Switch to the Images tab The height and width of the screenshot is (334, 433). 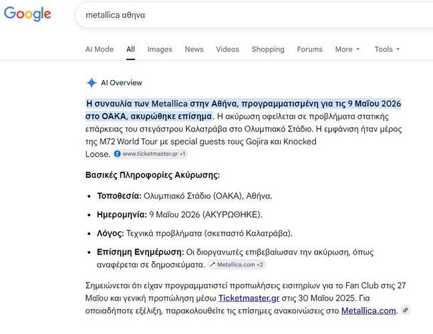[x=160, y=49]
